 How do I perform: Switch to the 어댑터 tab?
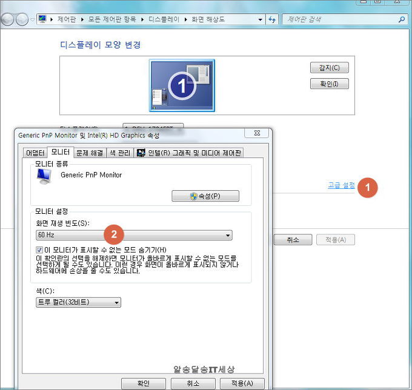[x=35, y=153]
